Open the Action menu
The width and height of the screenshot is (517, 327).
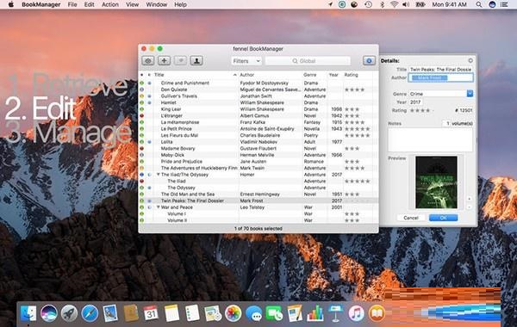coord(109,4)
